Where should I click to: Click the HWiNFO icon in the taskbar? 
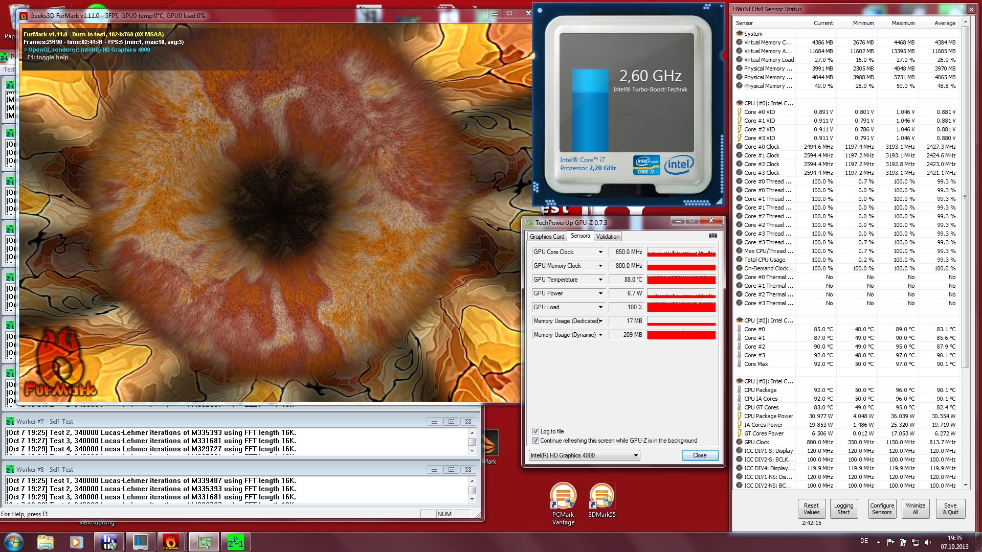(108, 542)
